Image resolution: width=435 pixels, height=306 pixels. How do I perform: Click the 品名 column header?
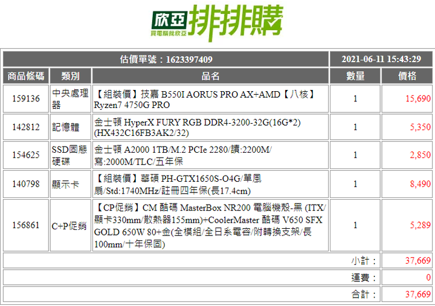click(210, 76)
